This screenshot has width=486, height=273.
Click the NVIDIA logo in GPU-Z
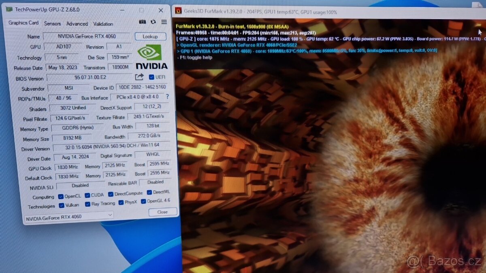[151, 57]
